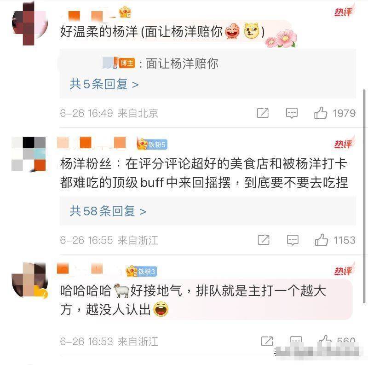368x365 pixels.
Task: Like the comment with 1153 likes
Action: [x=321, y=240]
